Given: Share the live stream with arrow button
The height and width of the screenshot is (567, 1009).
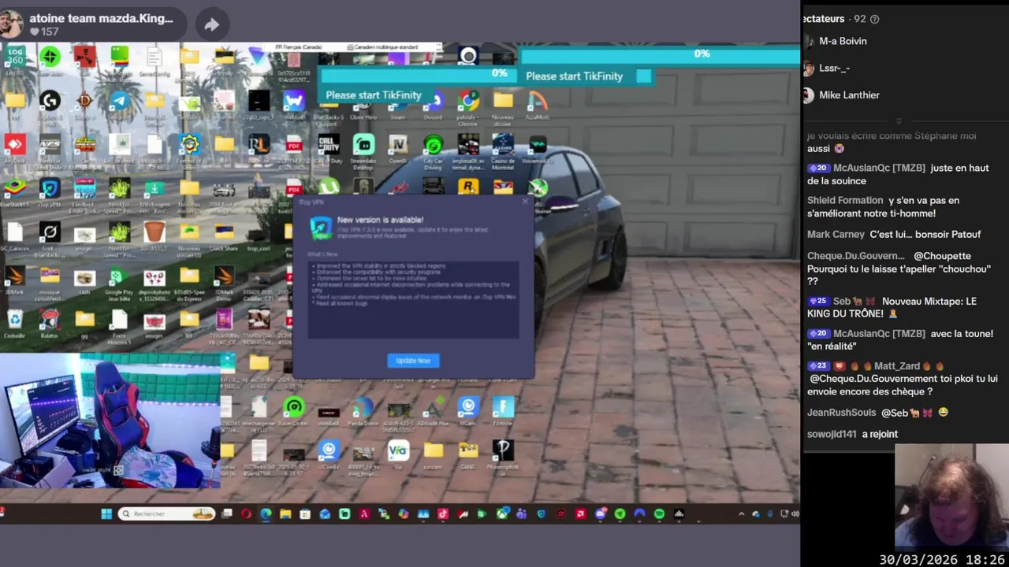Looking at the screenshot, I should 211,24.
